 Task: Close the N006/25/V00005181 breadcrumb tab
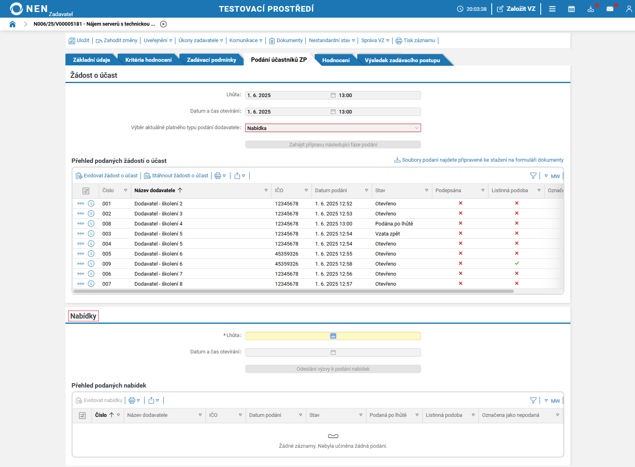163,24
